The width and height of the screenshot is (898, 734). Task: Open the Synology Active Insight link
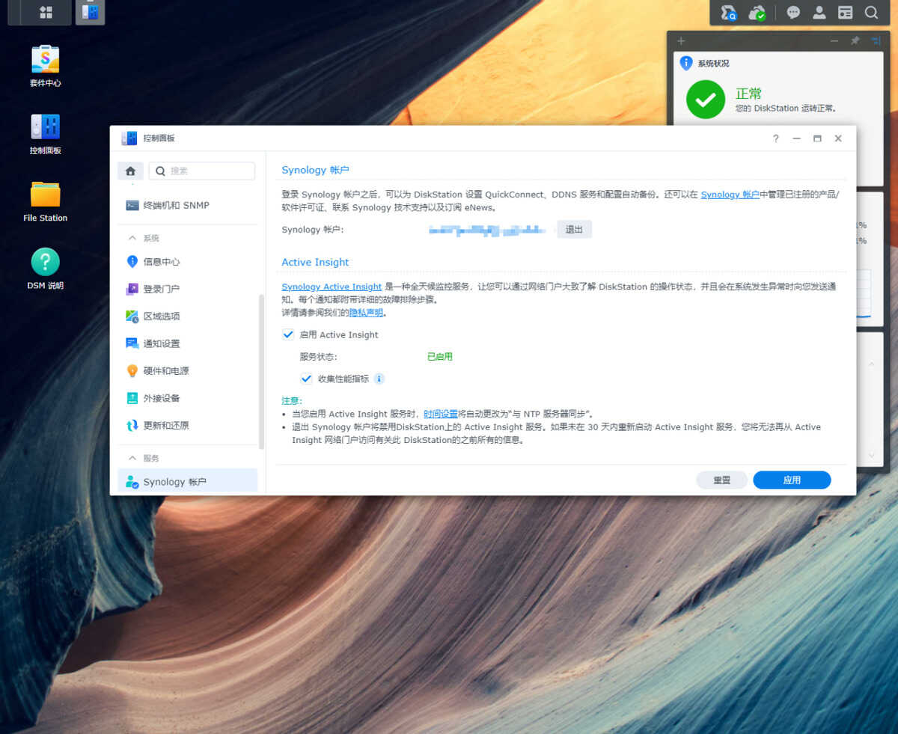point(332,287)
